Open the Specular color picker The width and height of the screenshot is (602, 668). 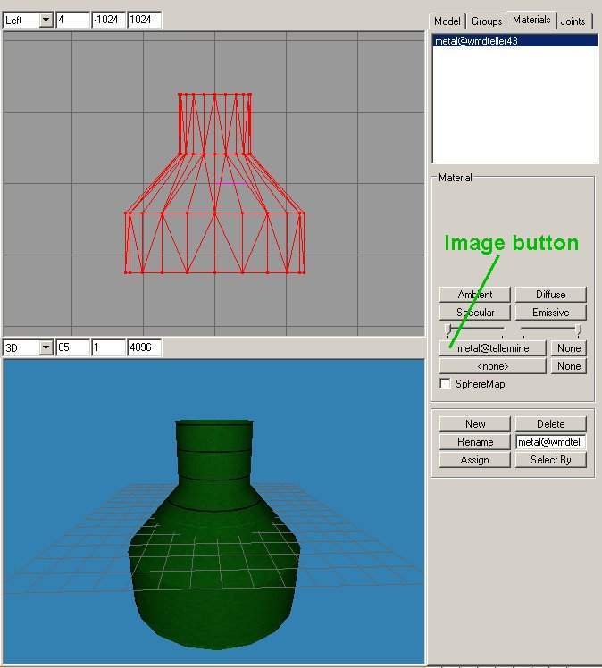point(474,313)
